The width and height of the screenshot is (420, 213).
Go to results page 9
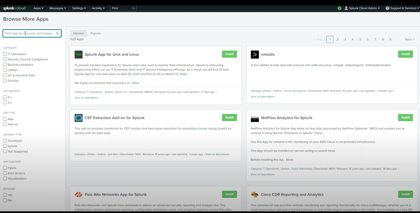point(391,39)
